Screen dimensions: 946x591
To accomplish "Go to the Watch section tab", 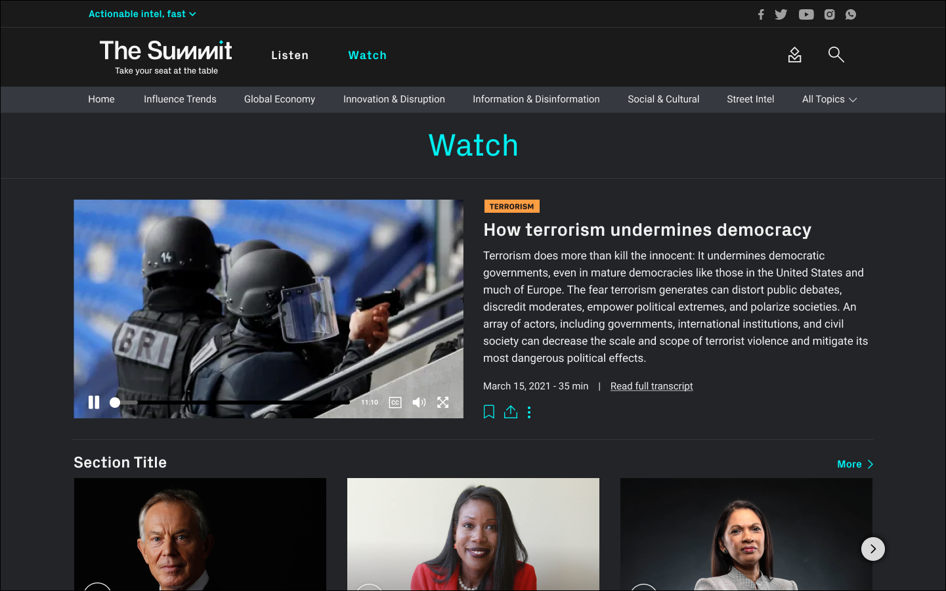I will coord(368,55).
